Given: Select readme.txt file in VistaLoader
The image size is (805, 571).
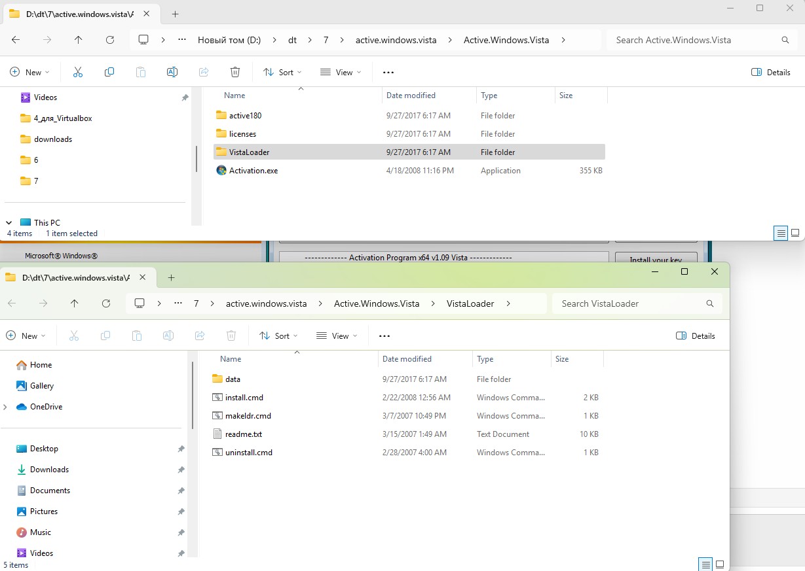Looking at the screenshot, I should point(405,434).
